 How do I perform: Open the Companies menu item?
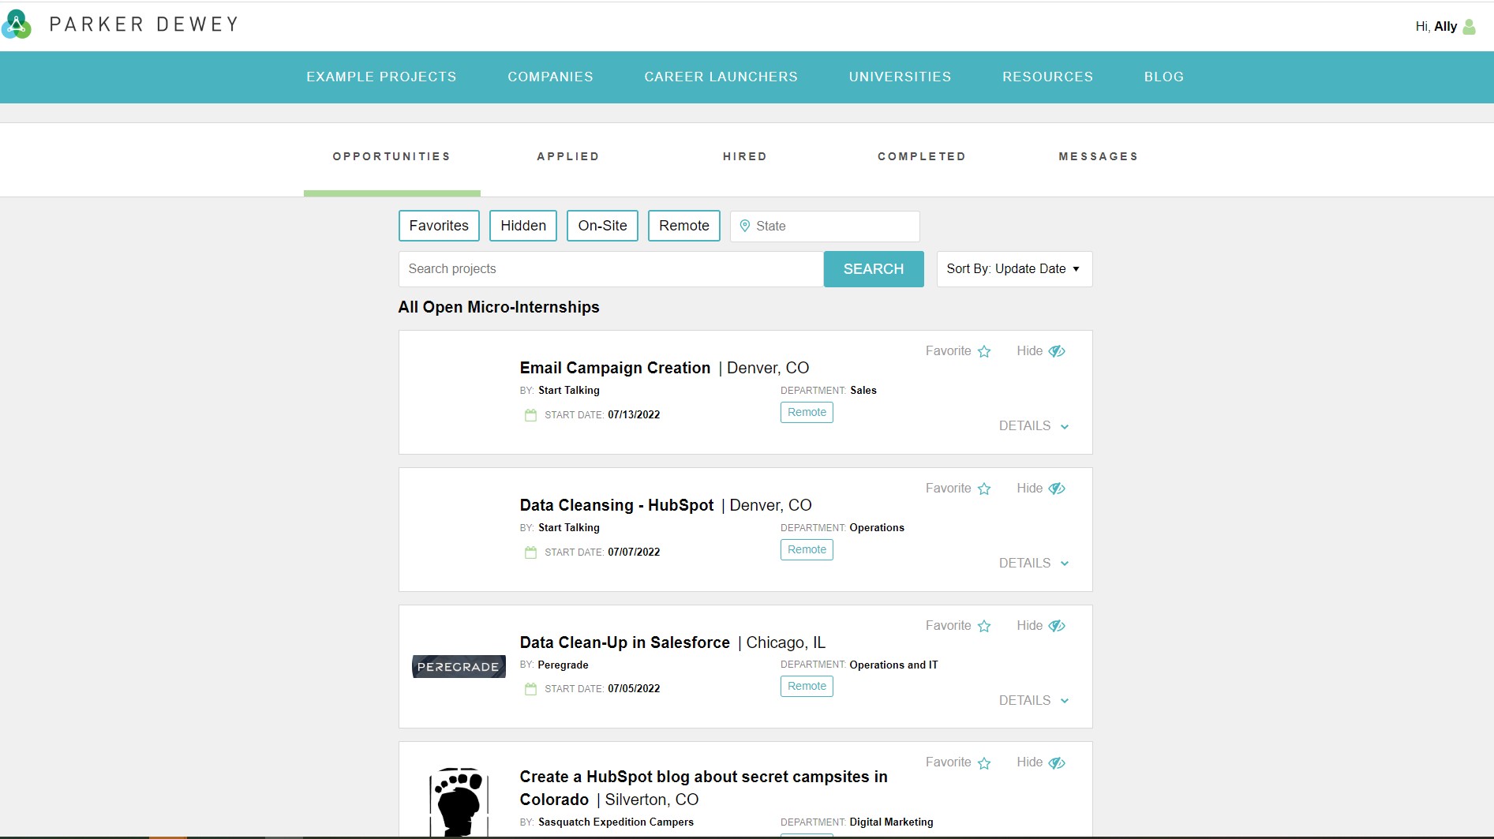coord(550,77)
